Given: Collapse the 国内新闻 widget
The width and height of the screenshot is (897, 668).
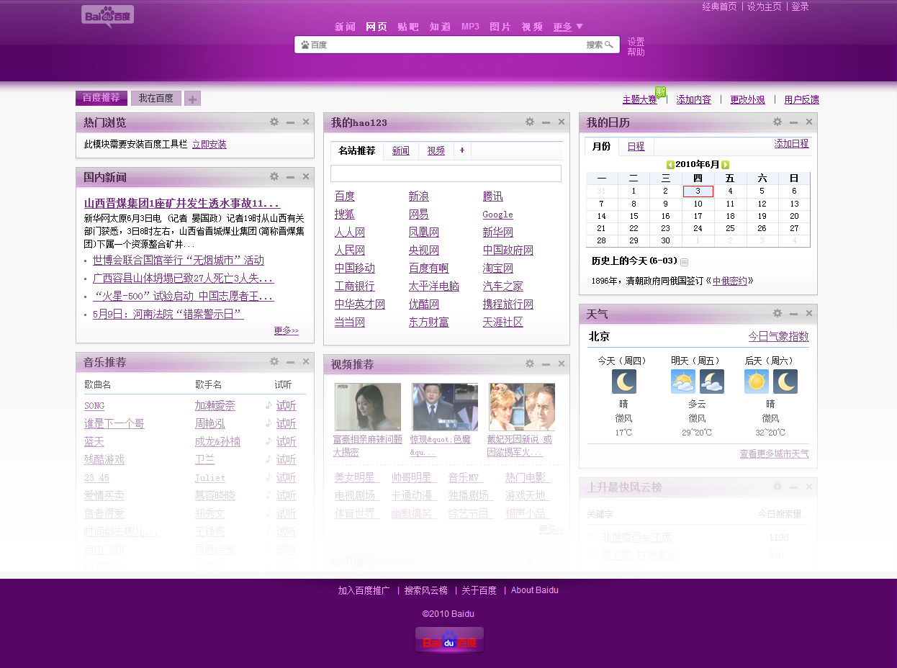Looking at the screenshot, I should 290,177.
